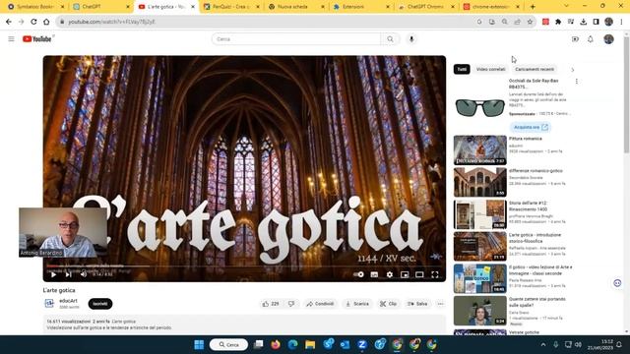Click the black subscribe button next to educArt
630x354 pixels.
100,304
